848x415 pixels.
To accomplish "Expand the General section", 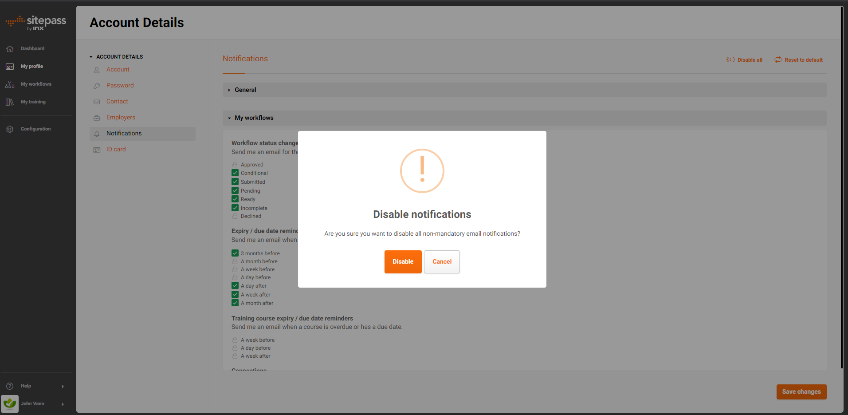I will [x=524, y=90].
